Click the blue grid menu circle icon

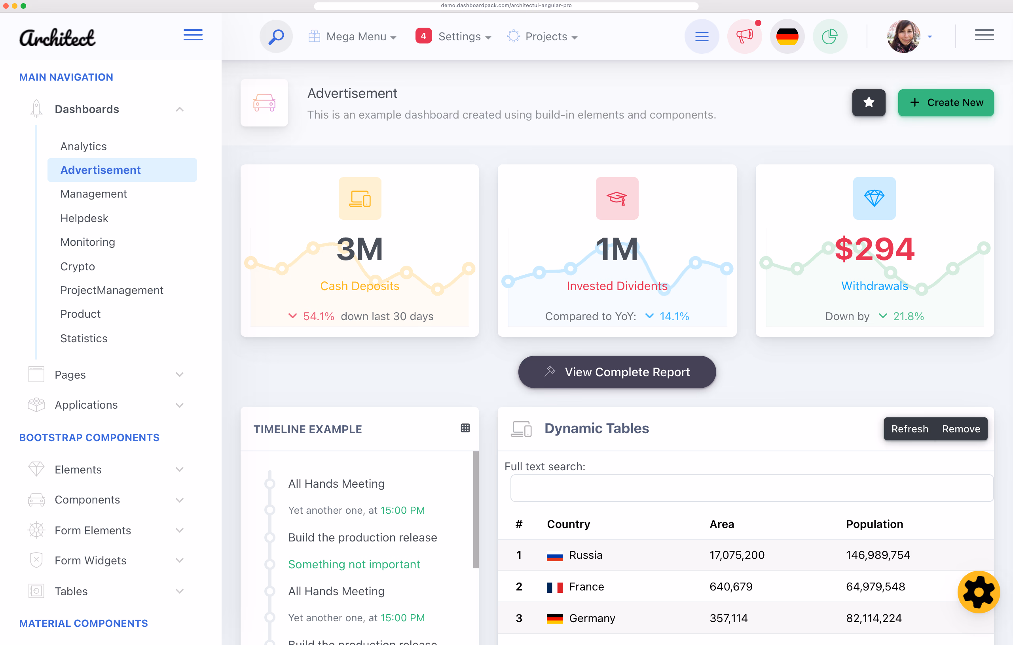[x=702, y=36]
